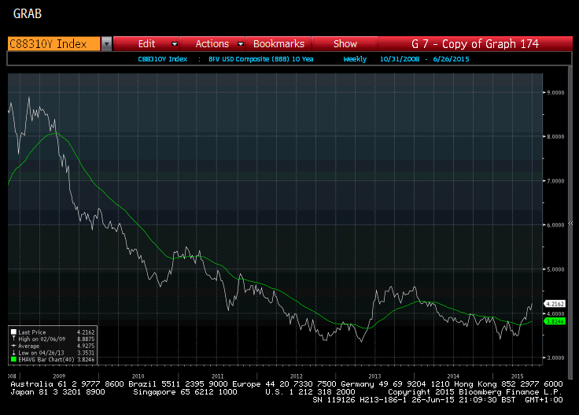Click the 2014 x-axis year label
Image resolution: width=579 pixels, height=415 pixels.
coord(453,376)
